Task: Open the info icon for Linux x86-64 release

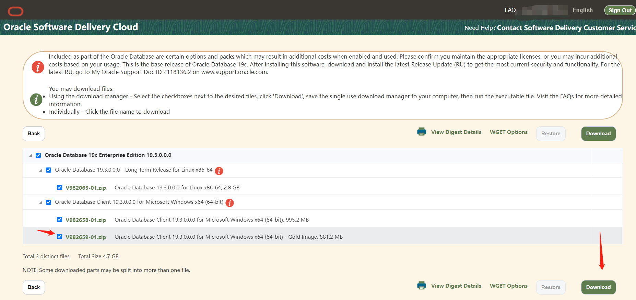Action: click(219, 171)
